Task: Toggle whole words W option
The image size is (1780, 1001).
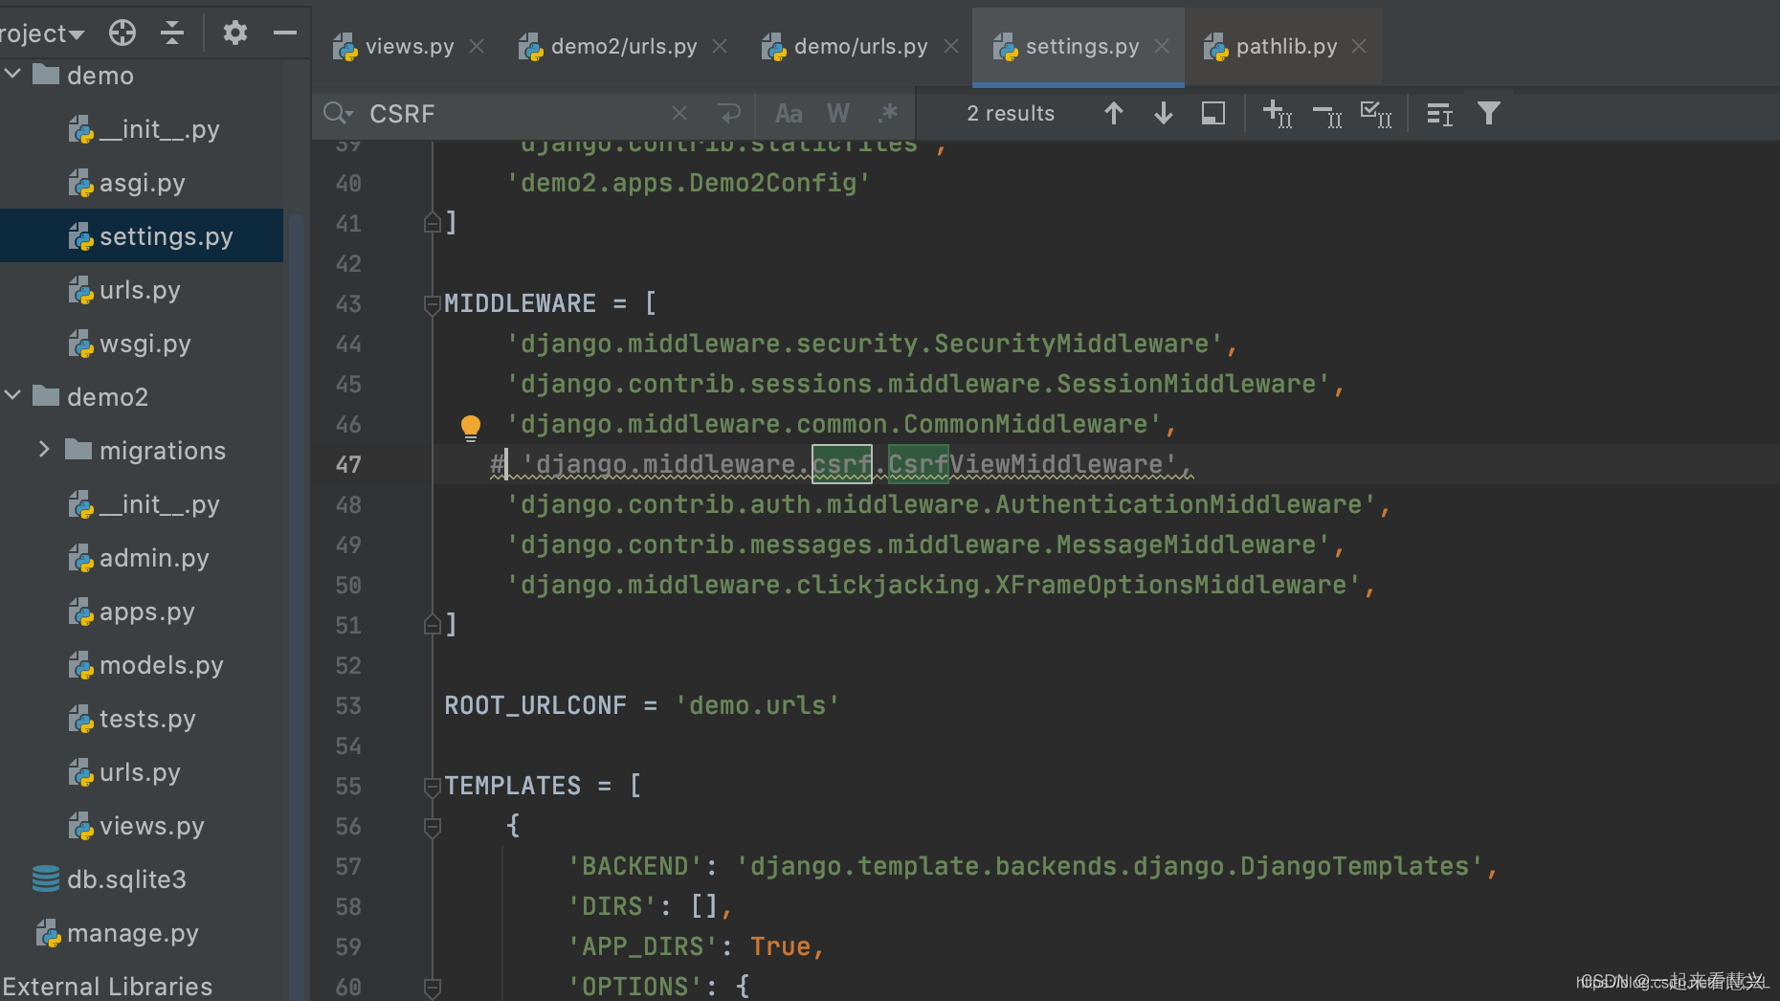Action: click(838, 114)
